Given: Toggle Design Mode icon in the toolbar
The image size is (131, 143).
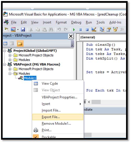Looking at the screenshot, I should tap(94, 29).
